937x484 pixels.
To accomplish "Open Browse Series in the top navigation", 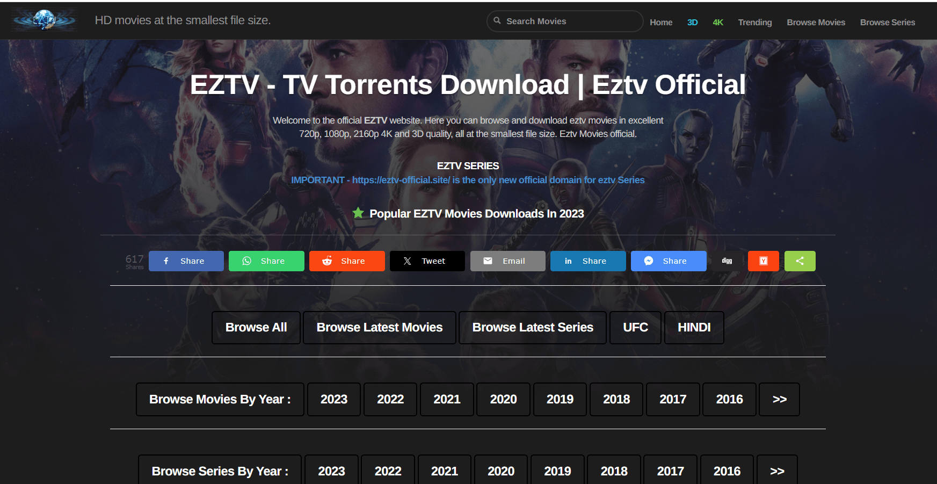I will [x=887, y=22].
